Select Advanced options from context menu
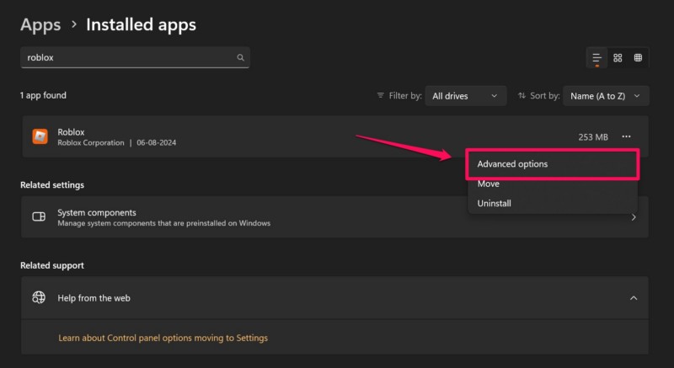 (x=512, y=164)
